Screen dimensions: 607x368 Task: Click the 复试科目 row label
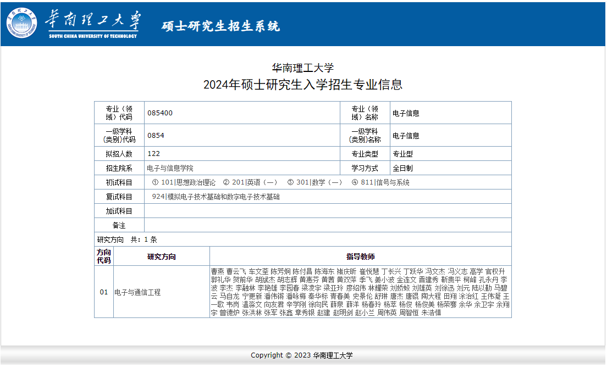coord(119,197)
